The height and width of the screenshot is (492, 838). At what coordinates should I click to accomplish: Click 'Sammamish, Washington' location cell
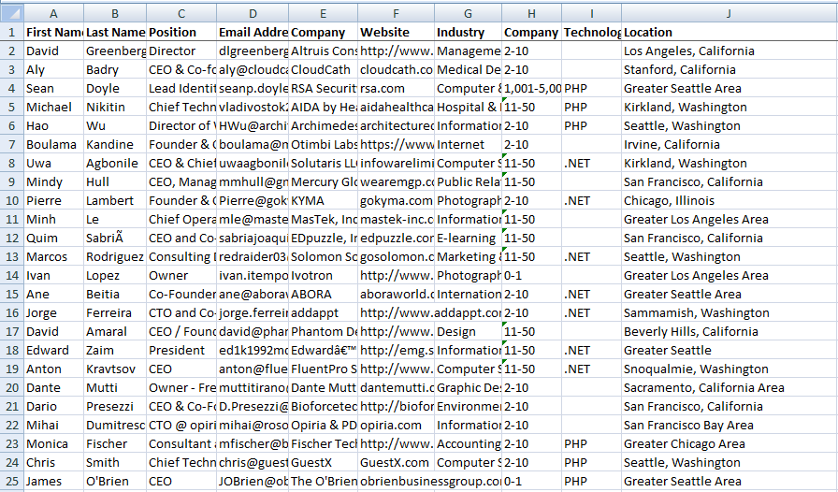[729, 312]
